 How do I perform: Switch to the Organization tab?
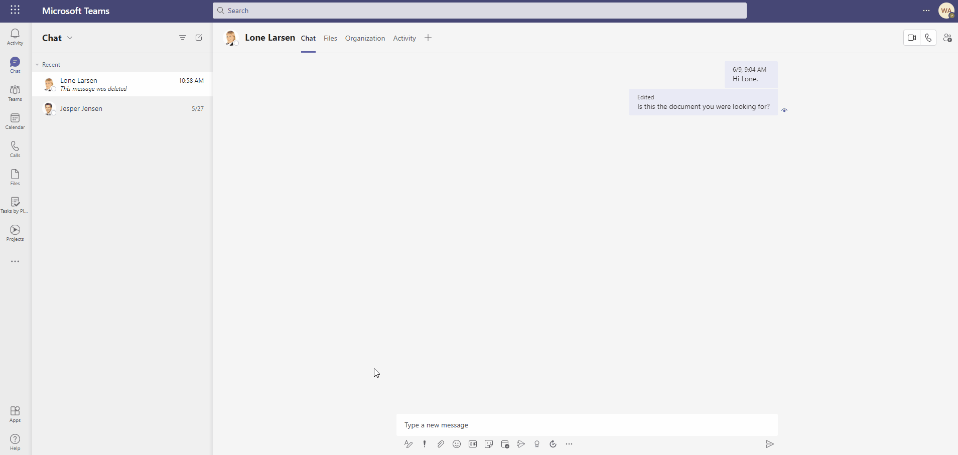pyautogui.click(x=365, y=38)
